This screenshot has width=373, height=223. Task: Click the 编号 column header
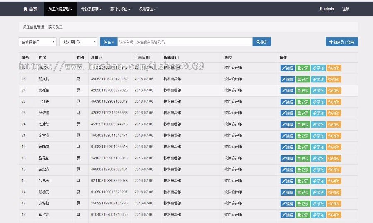25,57
